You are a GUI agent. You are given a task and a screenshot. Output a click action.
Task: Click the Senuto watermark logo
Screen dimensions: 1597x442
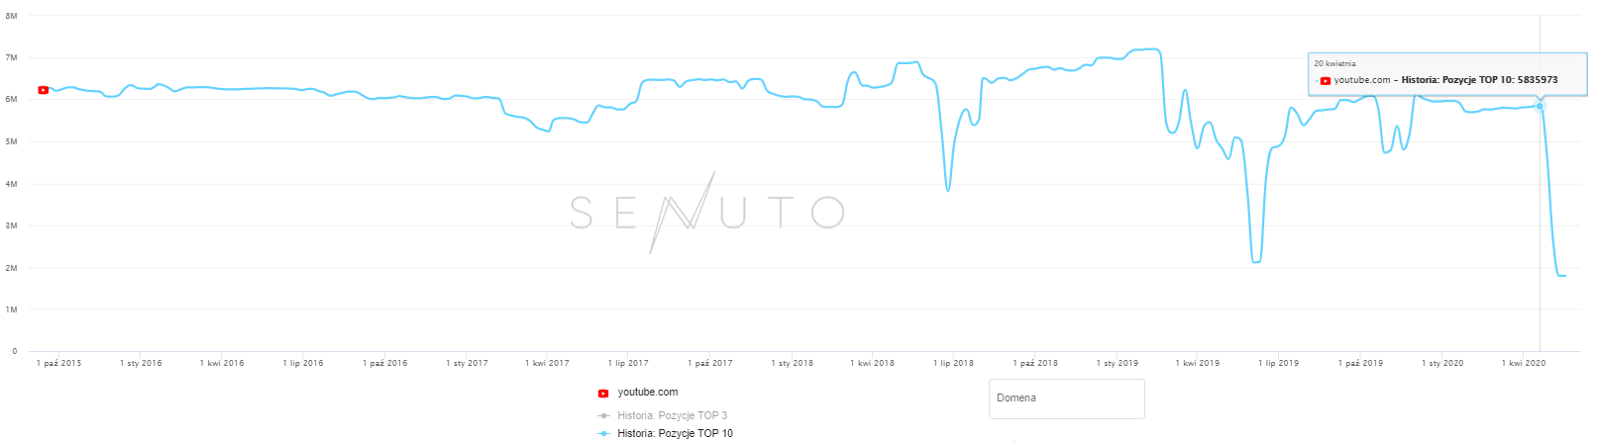pos(707,212)
